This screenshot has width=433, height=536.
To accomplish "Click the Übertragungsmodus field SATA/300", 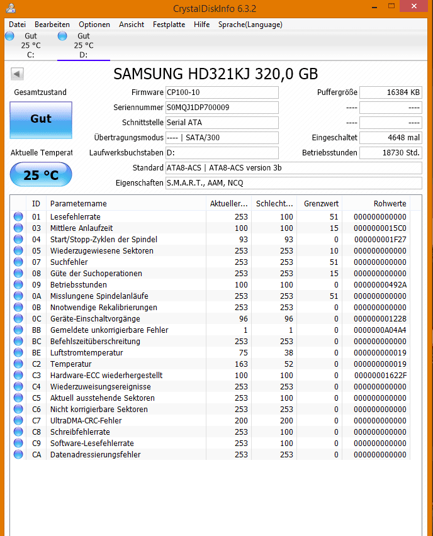I will coord(222,137).
